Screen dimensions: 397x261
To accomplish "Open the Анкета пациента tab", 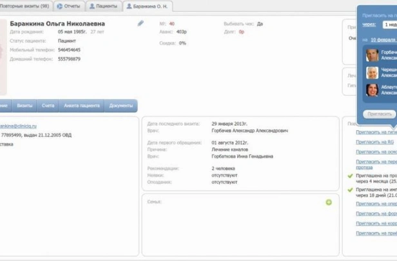I will 81,105.
